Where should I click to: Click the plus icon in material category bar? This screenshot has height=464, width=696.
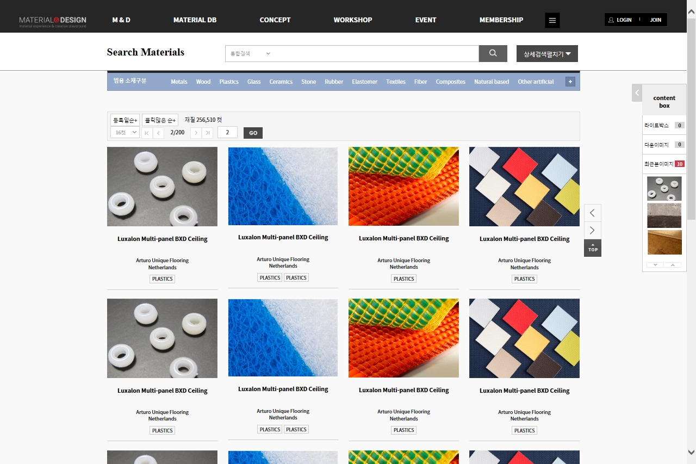pos(570,82)
